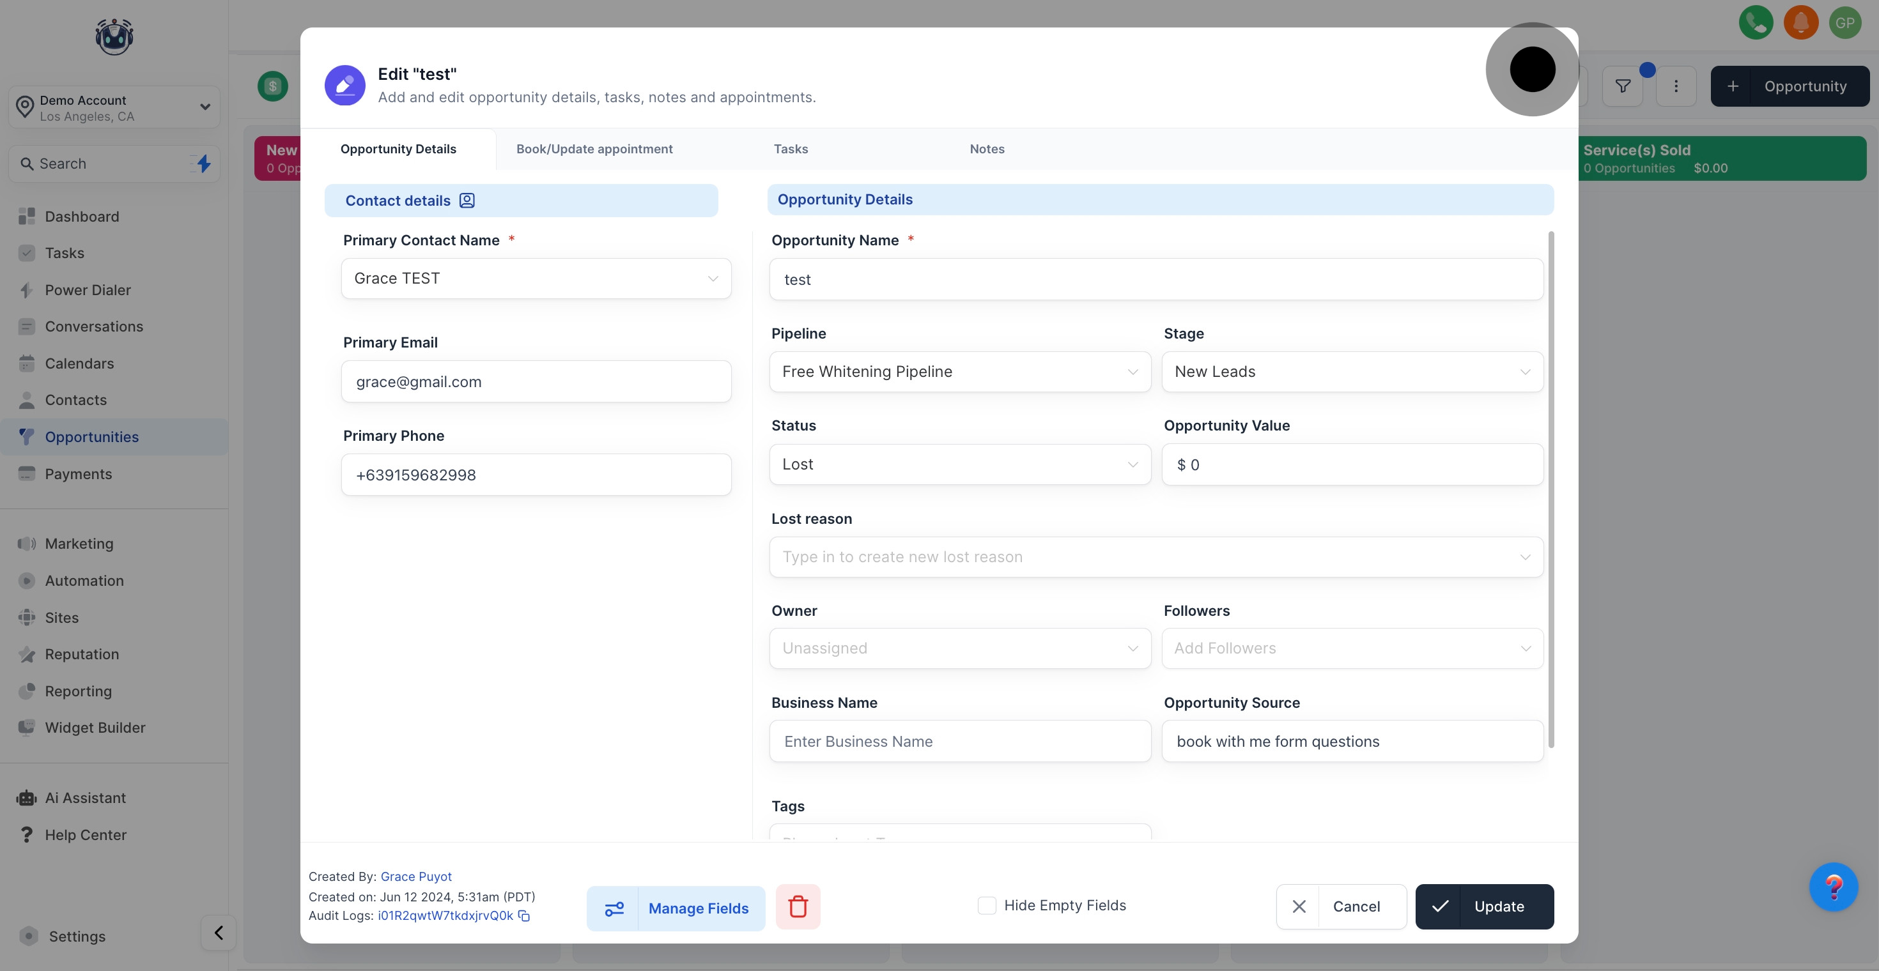Click the red trash delete icon
This screenshot has height=971, width=1879.
pos(797,907)
